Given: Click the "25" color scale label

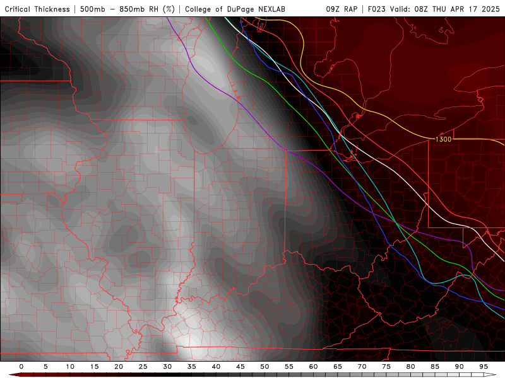Looking at the screenshot, I should (x=143, y=367).
